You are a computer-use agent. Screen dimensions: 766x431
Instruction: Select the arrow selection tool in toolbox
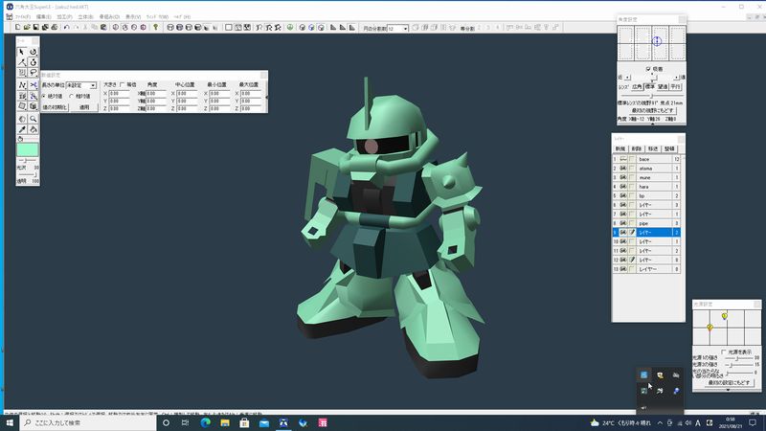click(22, 52)
